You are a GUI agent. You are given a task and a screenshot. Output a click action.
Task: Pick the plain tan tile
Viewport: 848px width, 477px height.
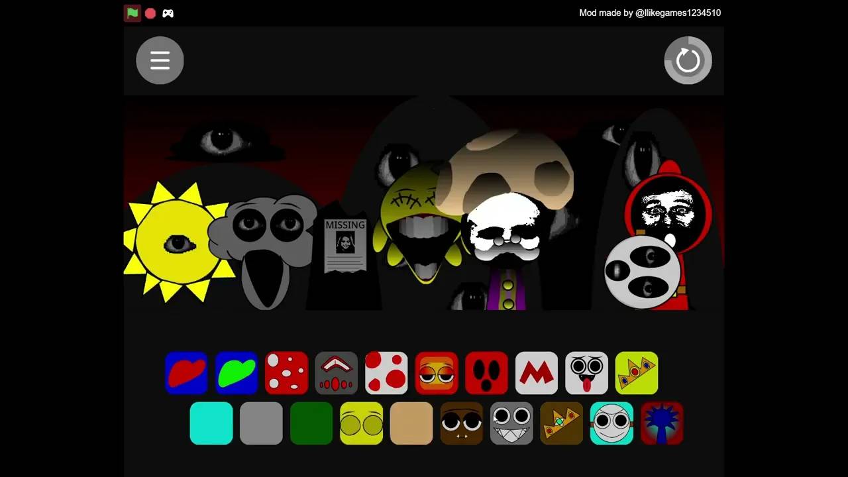point(411,423)
